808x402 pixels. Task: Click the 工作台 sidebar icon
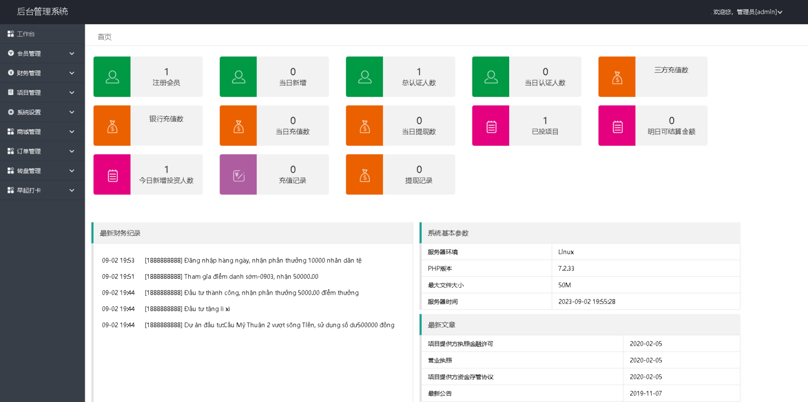click(x=11, y=34)
